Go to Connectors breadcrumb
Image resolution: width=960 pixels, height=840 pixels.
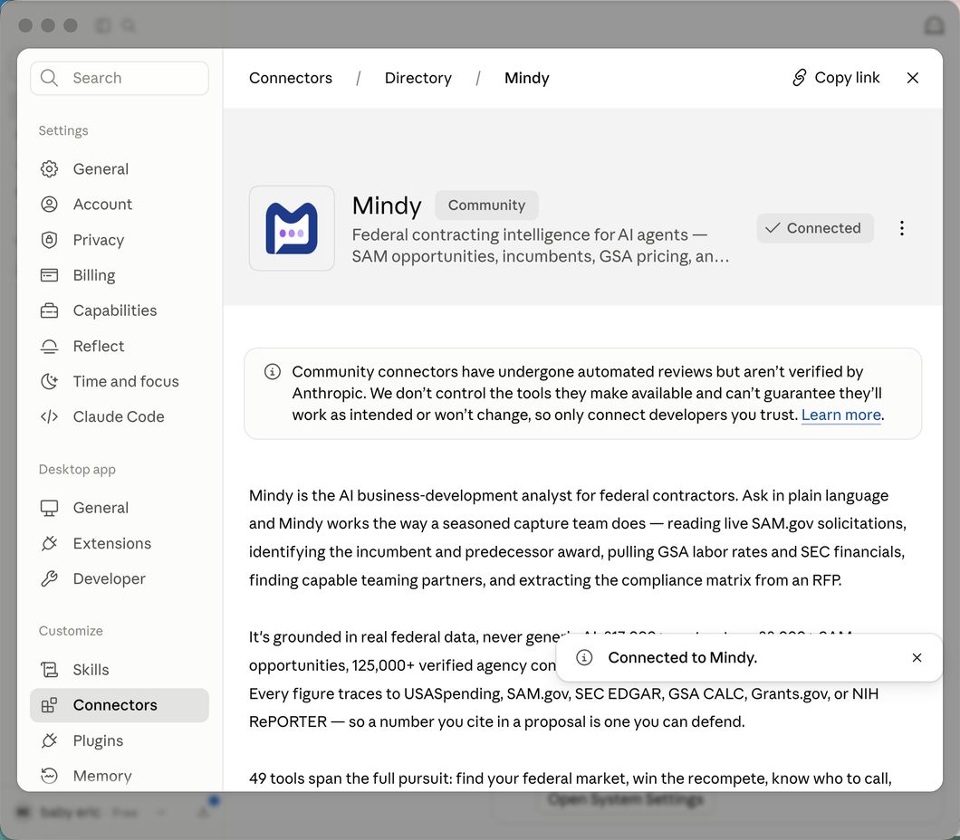291,79
